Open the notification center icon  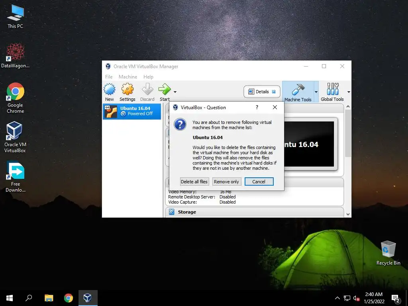[x=396, y=298]
